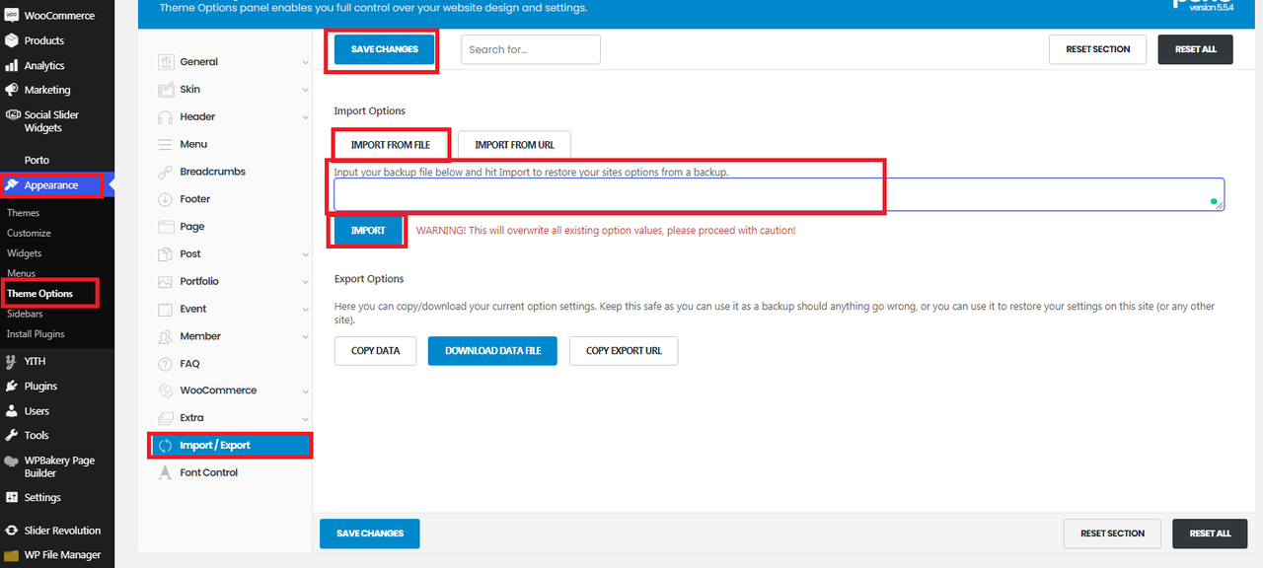Click the Skin section icon
The image size is (1263, 568).
(165, 89)
